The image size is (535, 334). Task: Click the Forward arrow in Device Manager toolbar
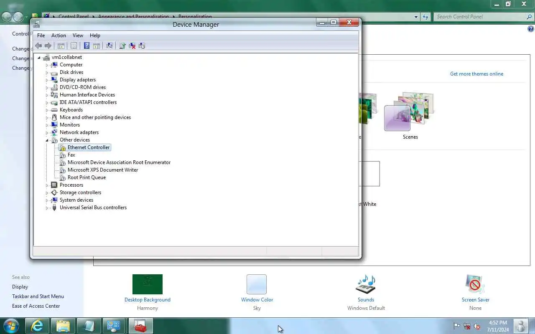pyautogui.click(x=48, y=46)
